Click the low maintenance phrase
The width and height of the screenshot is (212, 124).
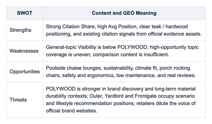[136, 75]
